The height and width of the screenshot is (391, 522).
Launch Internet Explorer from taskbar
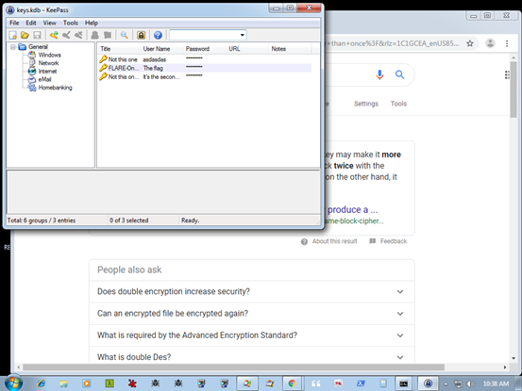[42, 383]
